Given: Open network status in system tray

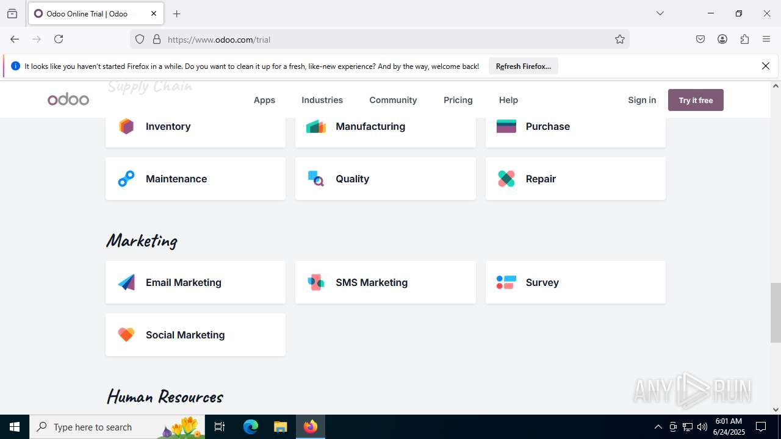Looking at the screenshot, I should pos(688,427).
